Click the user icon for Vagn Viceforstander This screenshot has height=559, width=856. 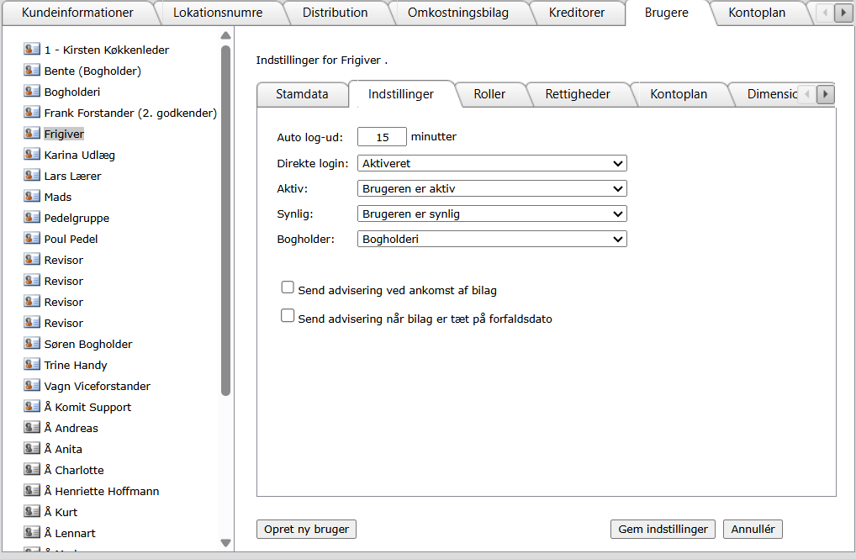pos(32,385)
